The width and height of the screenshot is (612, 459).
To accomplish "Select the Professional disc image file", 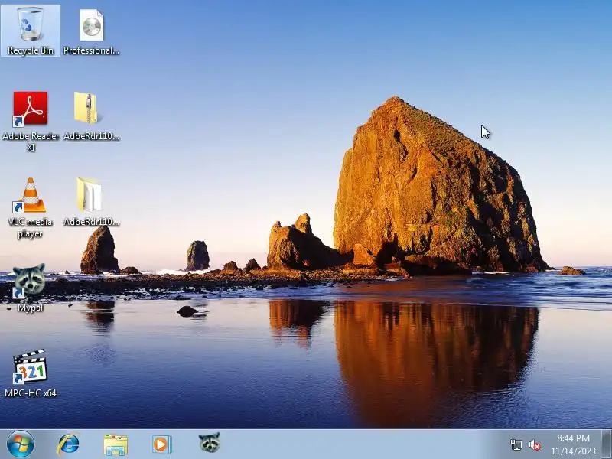I will point(91,25).
